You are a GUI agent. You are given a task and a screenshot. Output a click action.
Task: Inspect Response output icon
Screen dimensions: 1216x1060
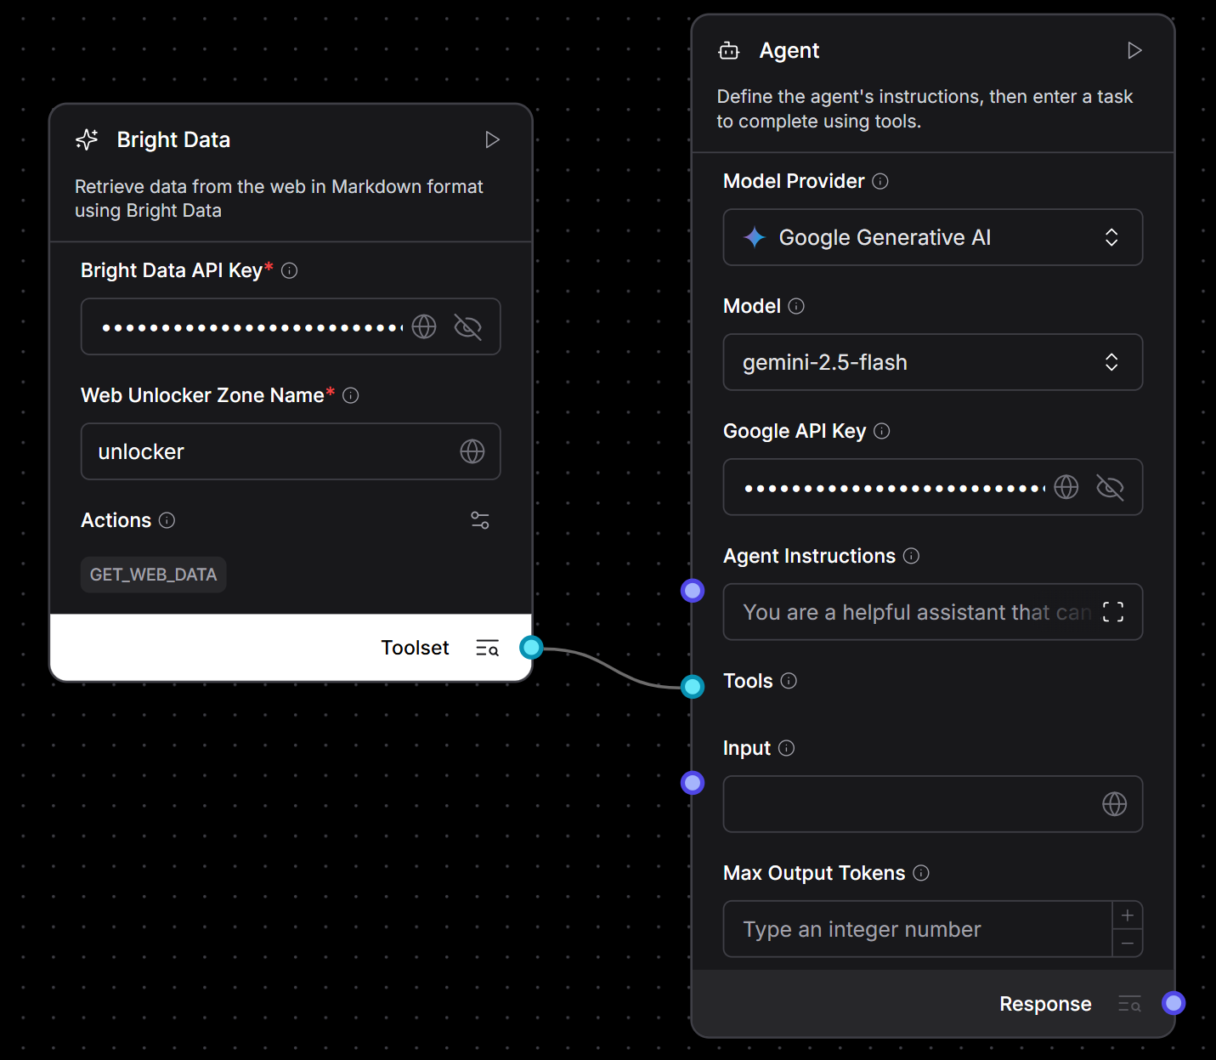[x=1129, y=1004]
